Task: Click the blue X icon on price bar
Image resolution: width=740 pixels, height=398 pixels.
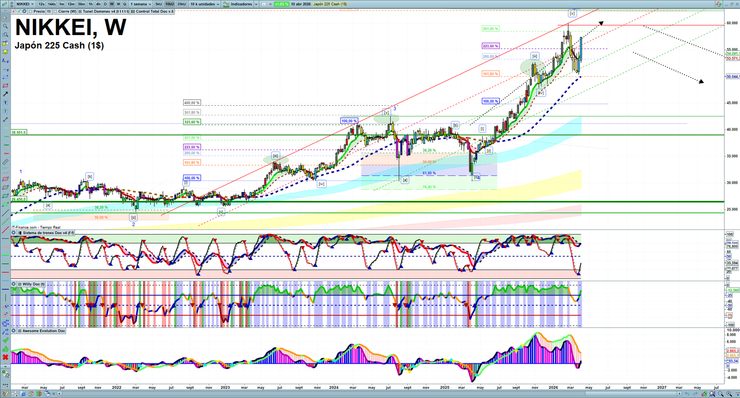Action: pyautogui.click(x=25, y=12)
